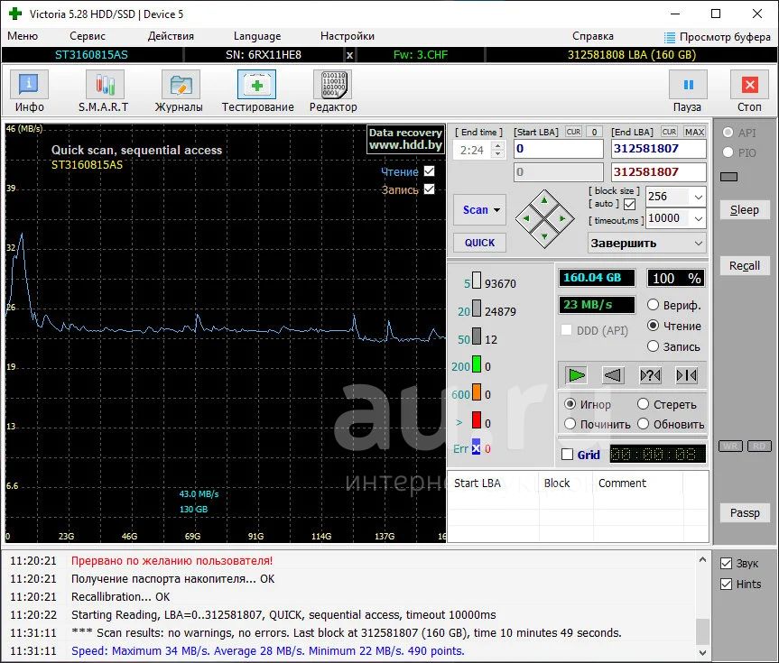Click the CUR button beside Start LBA
The height and width of the screenshot is (663, 779).
pos(573,132)
